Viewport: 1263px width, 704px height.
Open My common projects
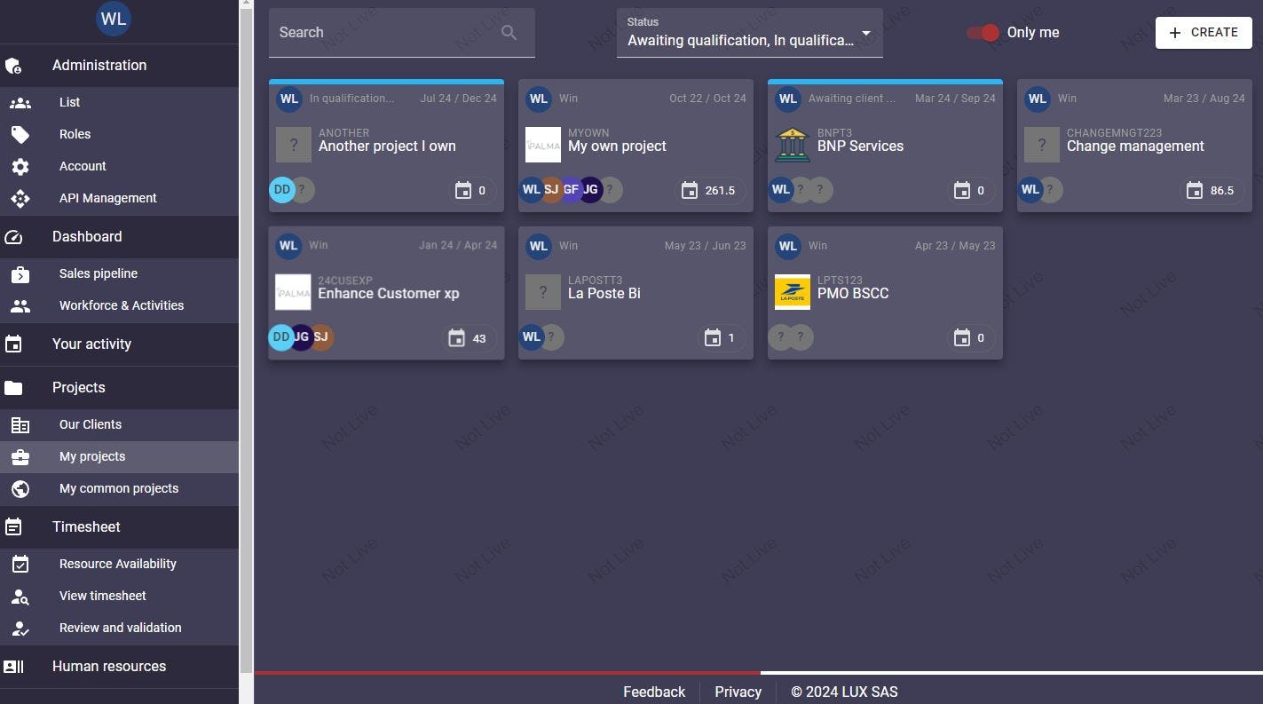click(118, 488)
